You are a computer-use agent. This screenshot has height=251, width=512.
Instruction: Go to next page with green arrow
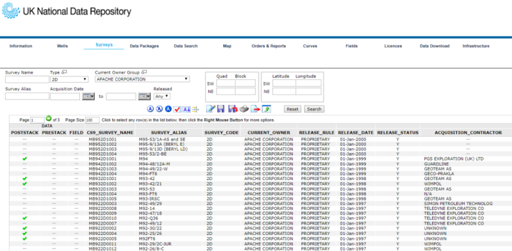pyautogui.click(x=49, y=118)
